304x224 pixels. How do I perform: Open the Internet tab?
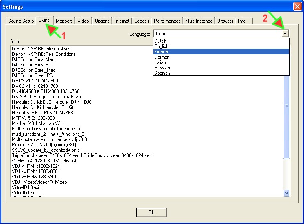pos(122,21)
